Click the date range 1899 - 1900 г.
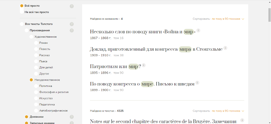271x124 pixels. pos(101,90)
